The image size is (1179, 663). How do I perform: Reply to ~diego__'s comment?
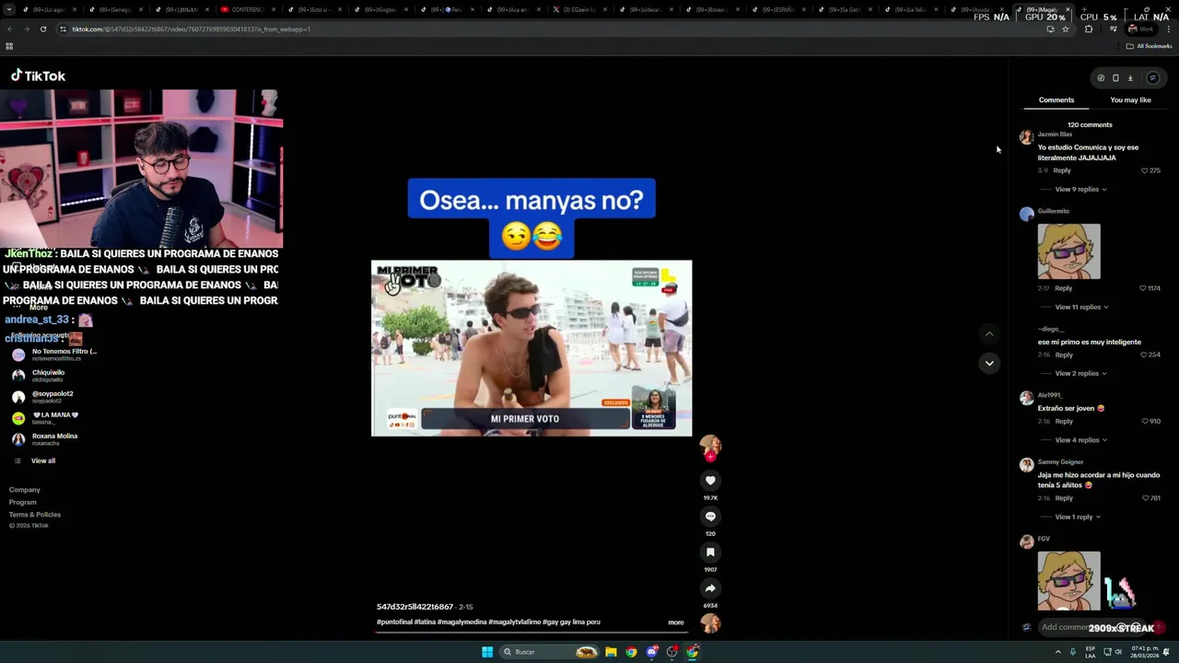[x=1064, y=355]
